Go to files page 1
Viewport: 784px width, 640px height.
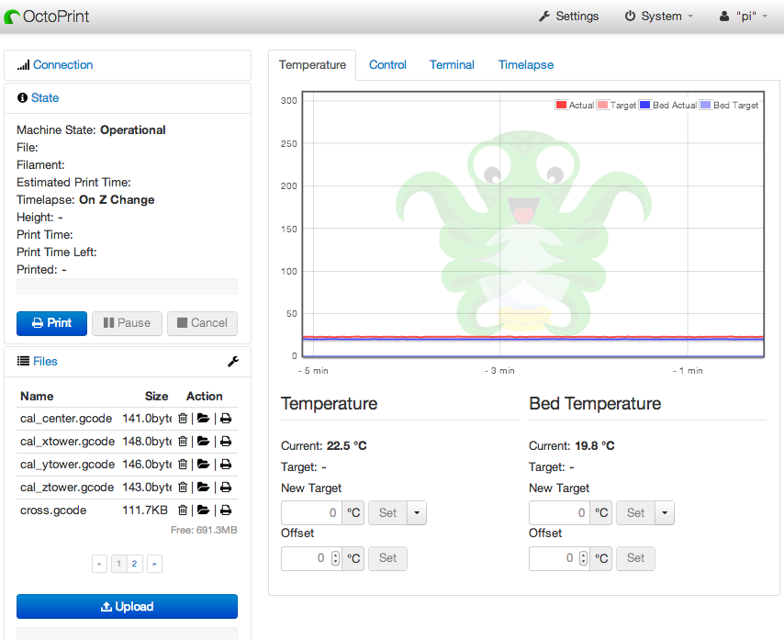118,564
